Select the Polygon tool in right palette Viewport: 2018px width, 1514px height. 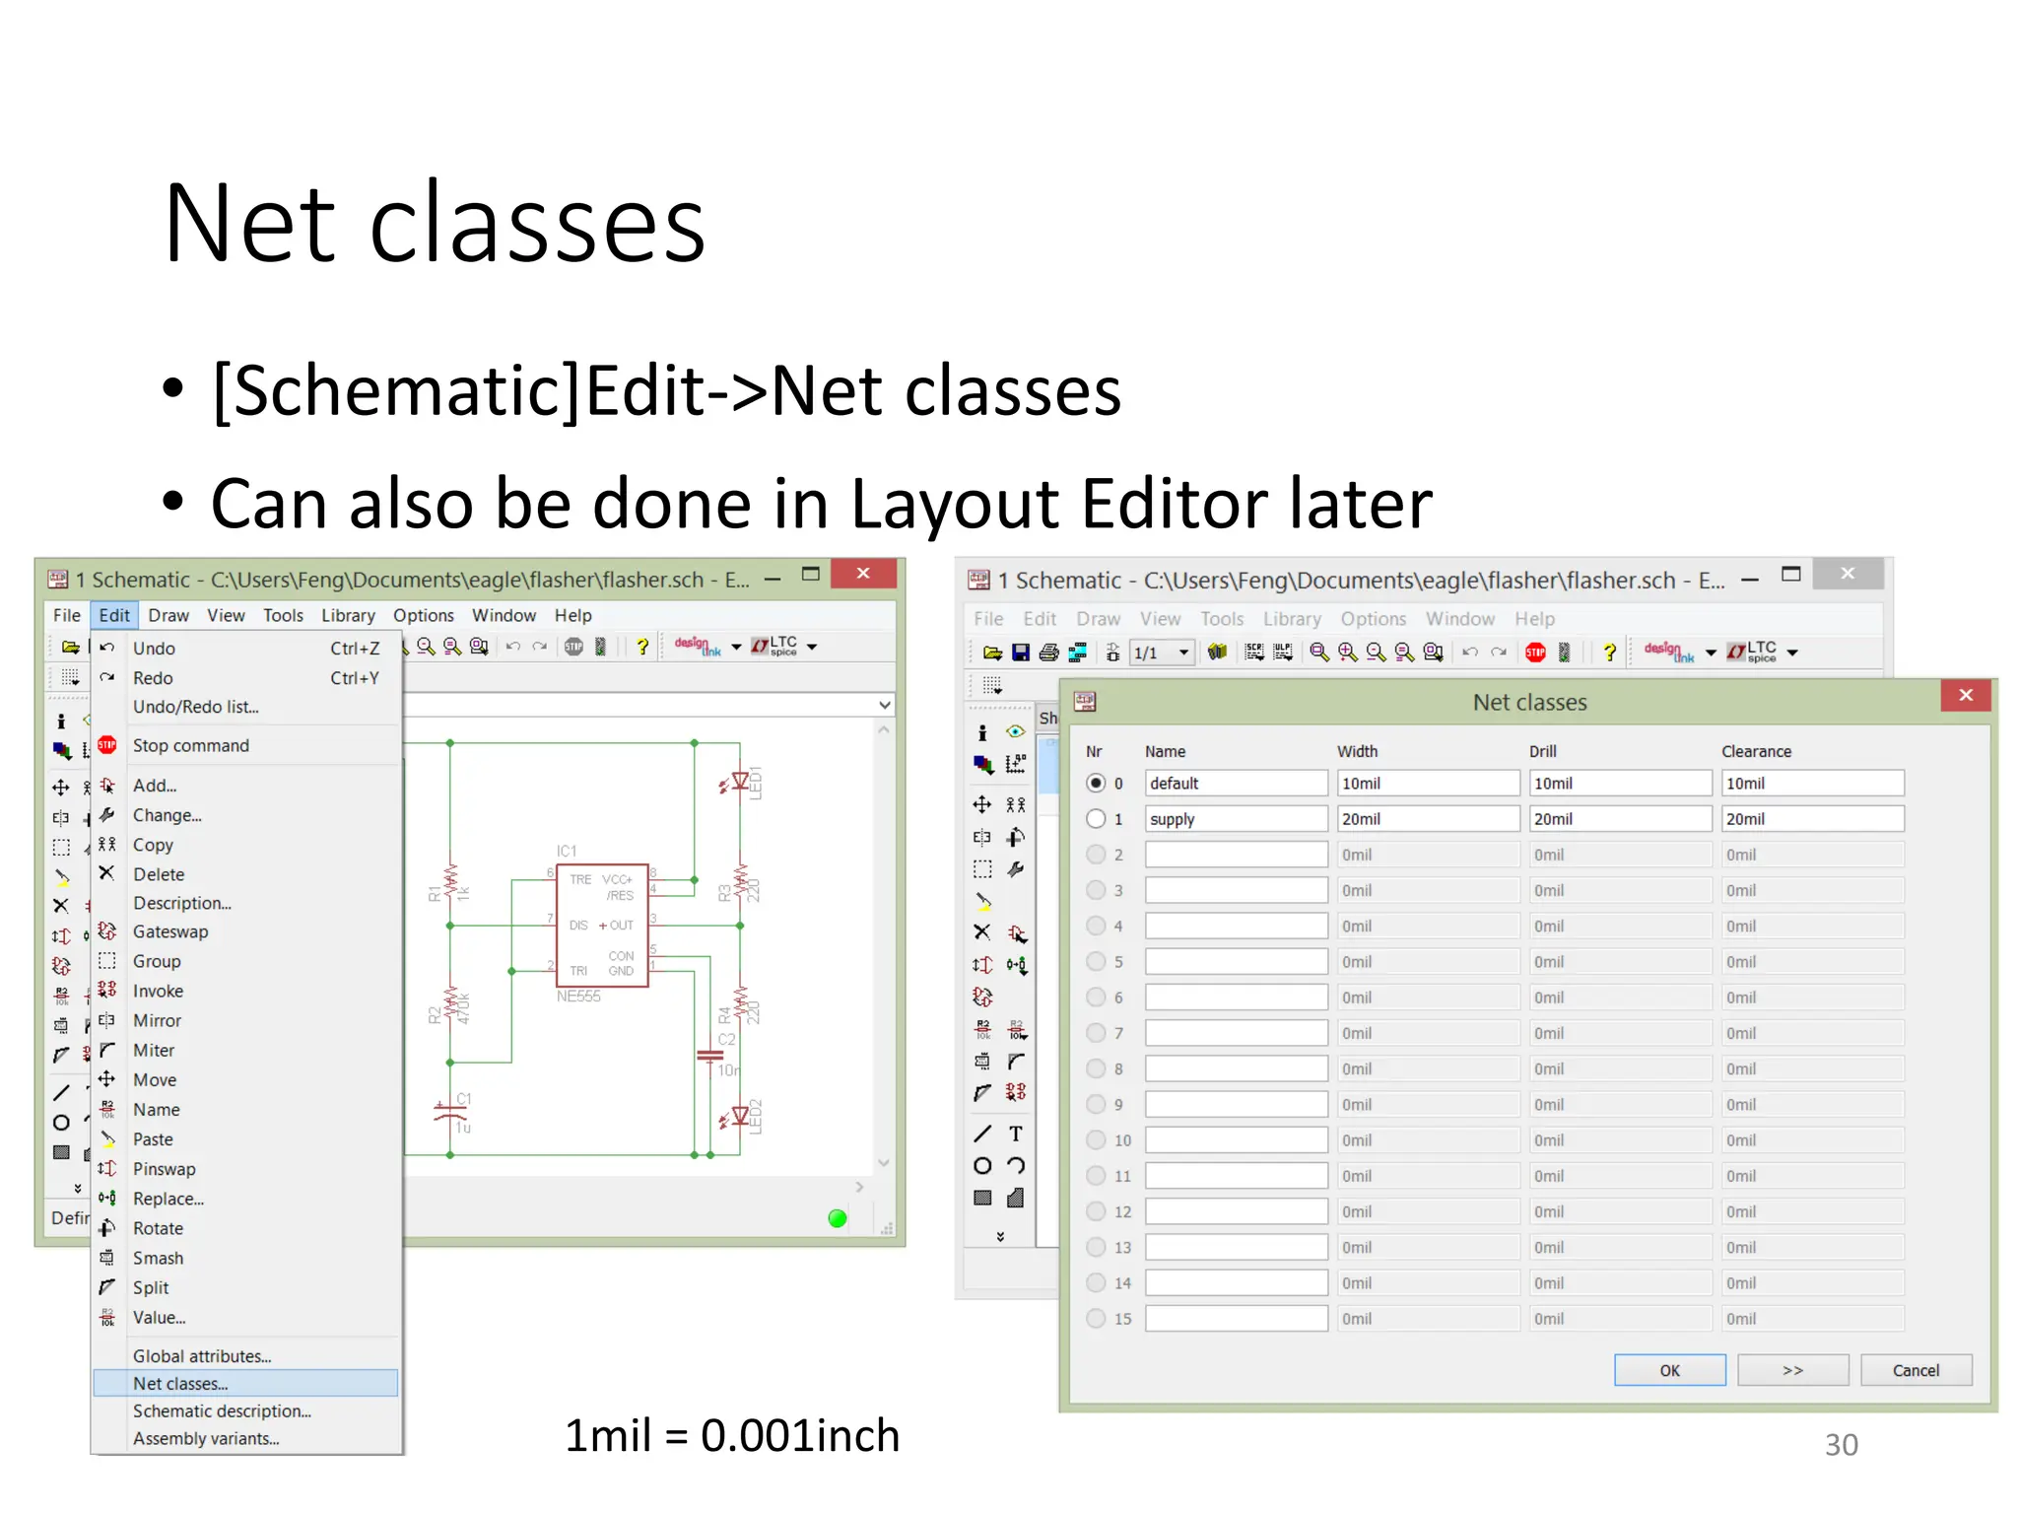point(1016,1198)
